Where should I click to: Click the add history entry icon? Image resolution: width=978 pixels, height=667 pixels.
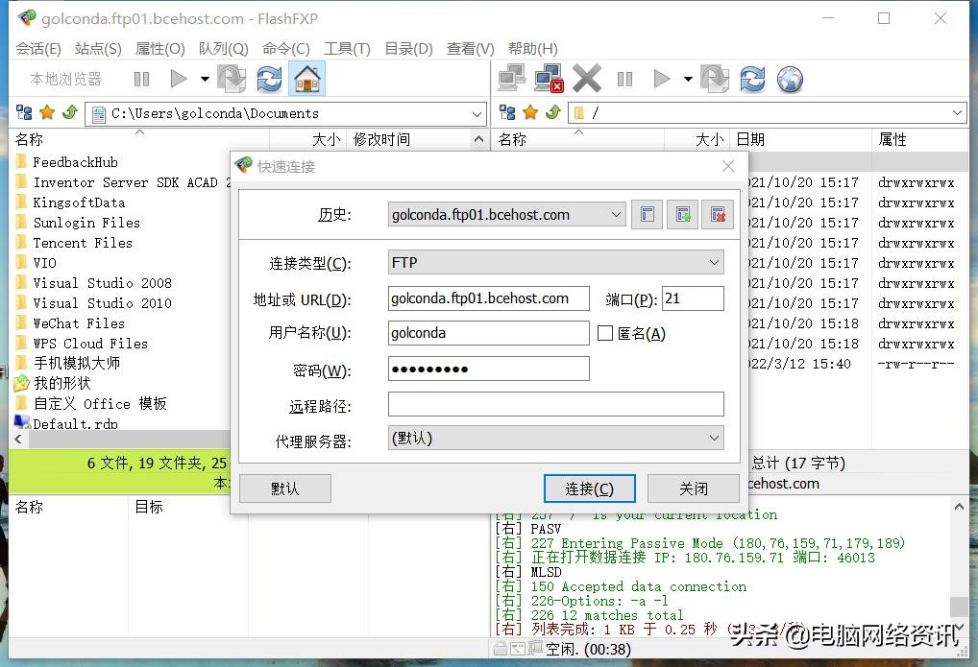(682, 215)
